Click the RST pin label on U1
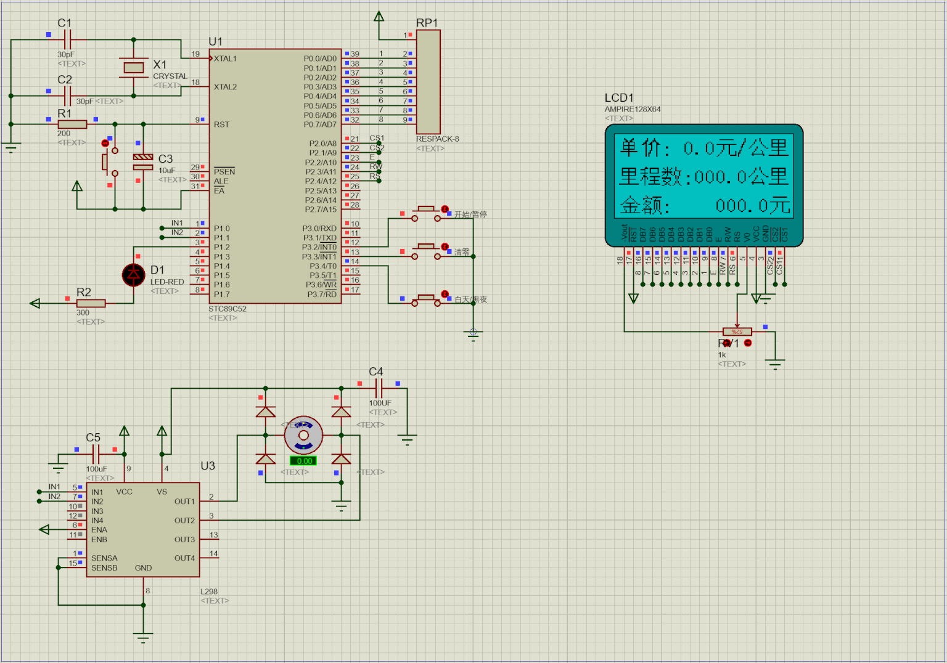The height and width of the screenshot is (663, 947). pos(221,124)
